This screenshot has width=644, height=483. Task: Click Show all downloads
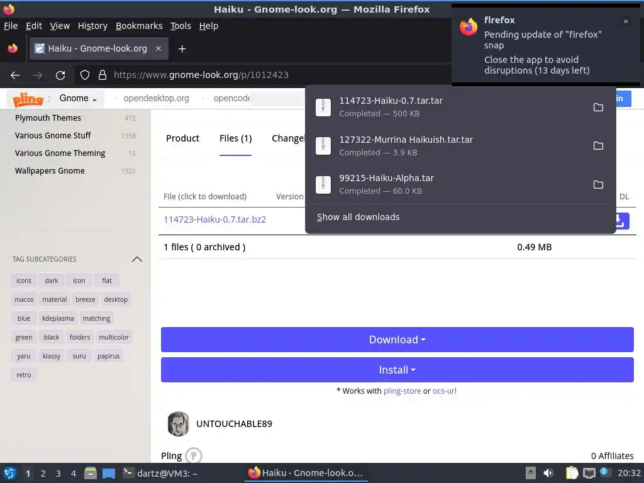(x=358, y=217)
